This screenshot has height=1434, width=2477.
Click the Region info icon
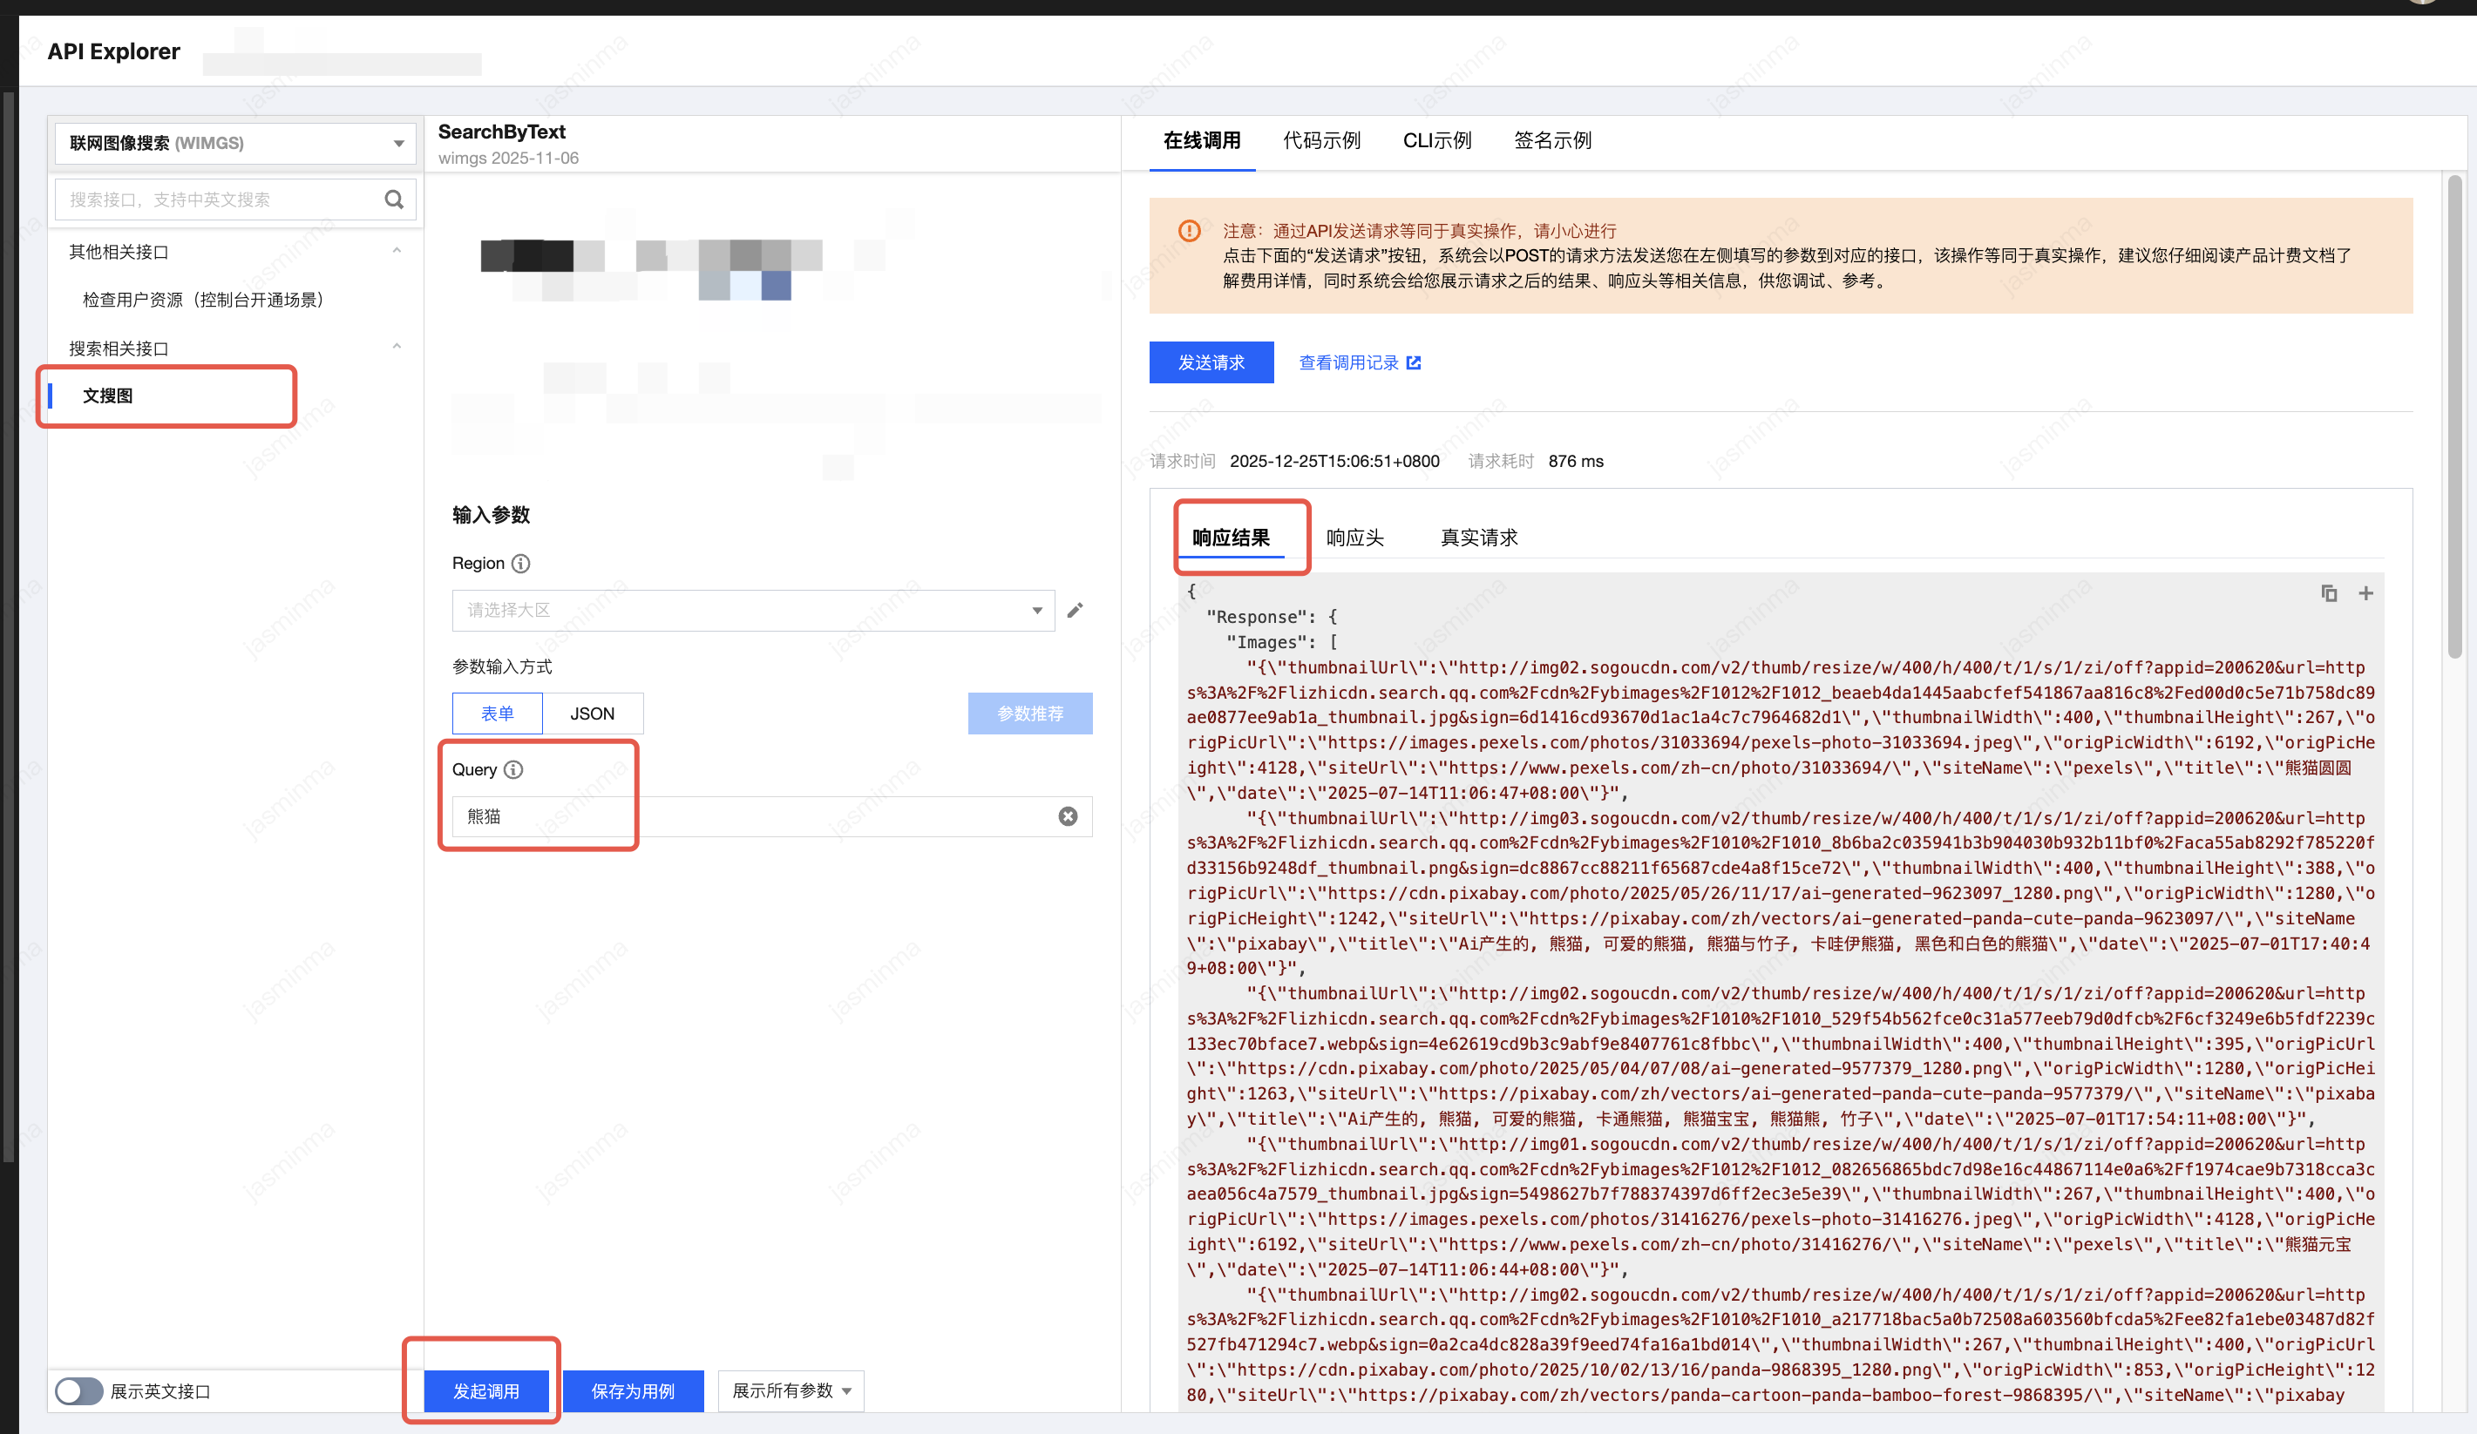pos(521,564)
